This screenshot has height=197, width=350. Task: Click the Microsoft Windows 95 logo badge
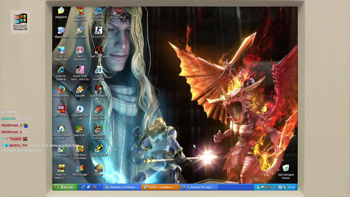coord(20,22)
